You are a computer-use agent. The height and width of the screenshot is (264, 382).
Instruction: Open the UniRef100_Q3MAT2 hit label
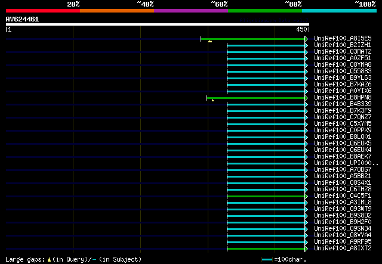(x=343, y=52)
